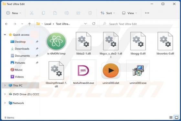Click the unins000.dat file name

pyautogui.click(x=111, y=83)
